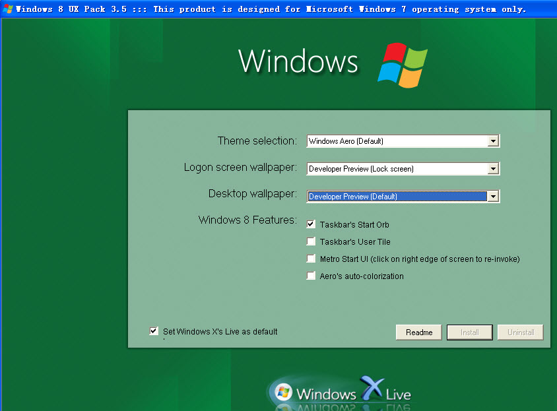Click Developer Preview (Lock screen) combo box
The width and height of the screenshot is (557, 411).
pos(403,169)
